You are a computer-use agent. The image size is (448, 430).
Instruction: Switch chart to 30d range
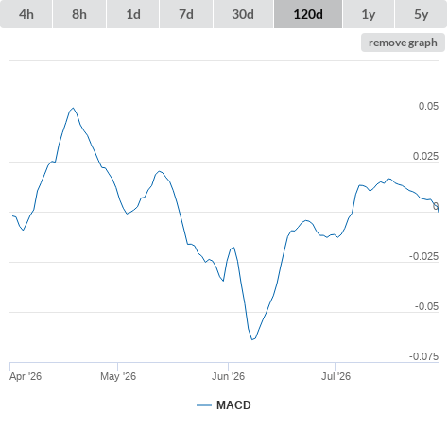[x=243, y=14]
